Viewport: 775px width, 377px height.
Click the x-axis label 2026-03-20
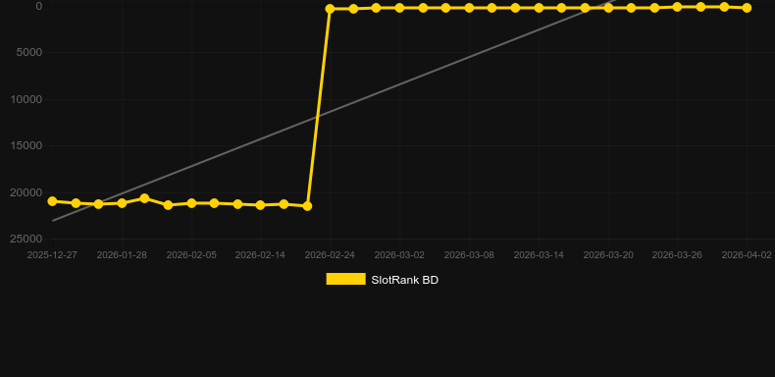[608, 255]
